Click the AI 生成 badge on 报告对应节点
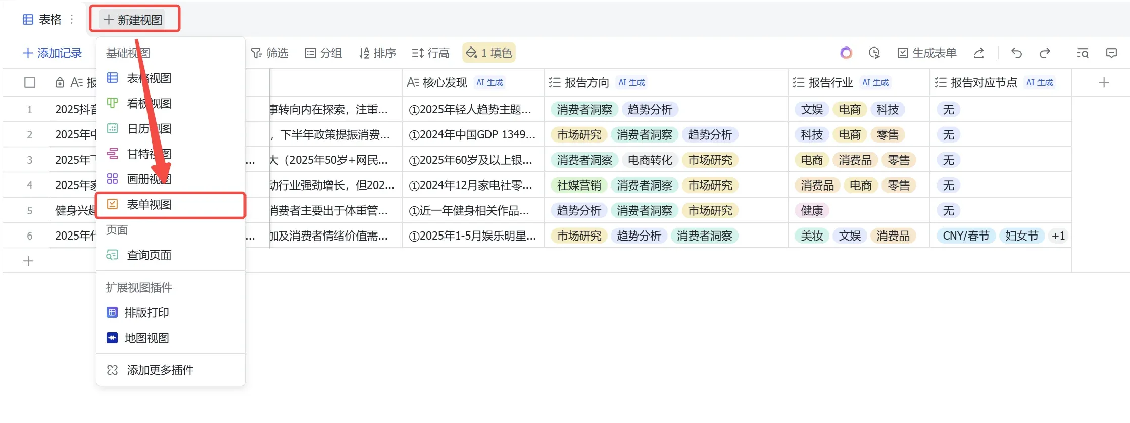1130x423 pixels. pyautogui.click(x=1040, y=82)
